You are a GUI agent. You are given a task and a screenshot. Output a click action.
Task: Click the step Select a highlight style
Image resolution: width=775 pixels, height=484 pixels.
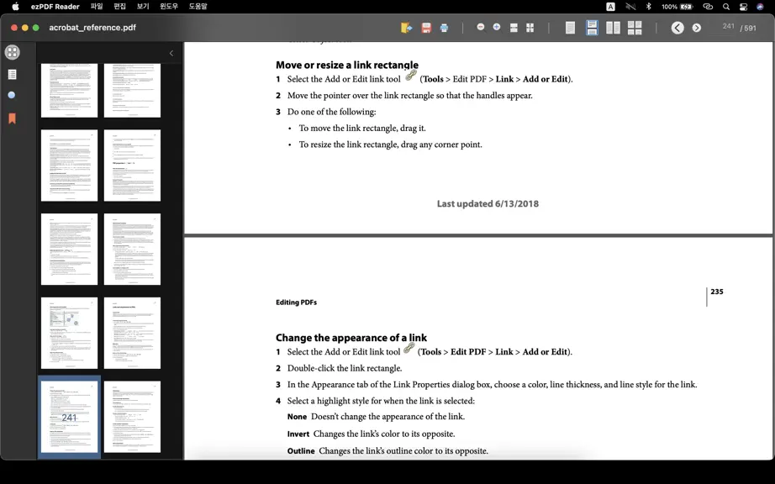coord(381,401)
